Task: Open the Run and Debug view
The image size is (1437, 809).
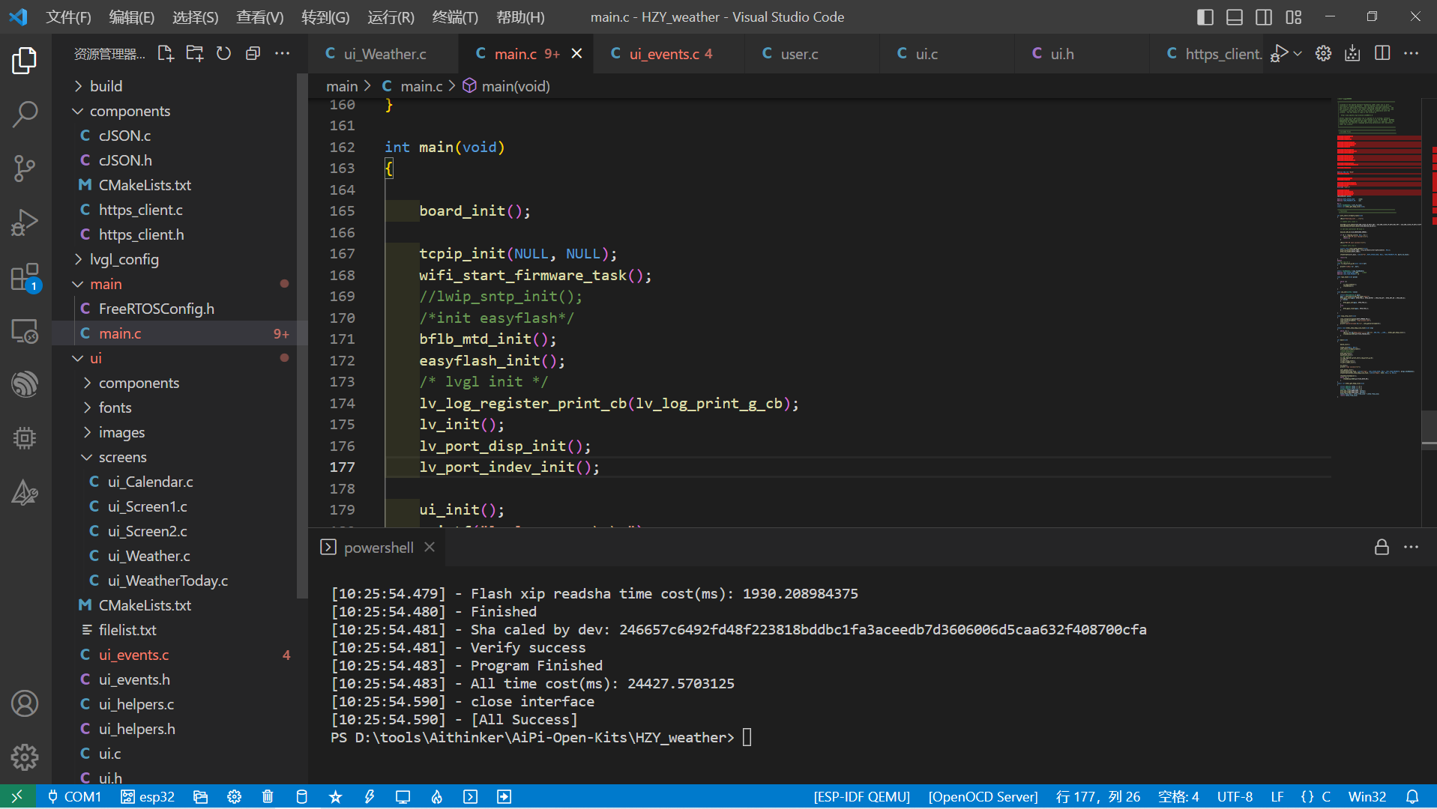Action: click(x=25, y=222)
